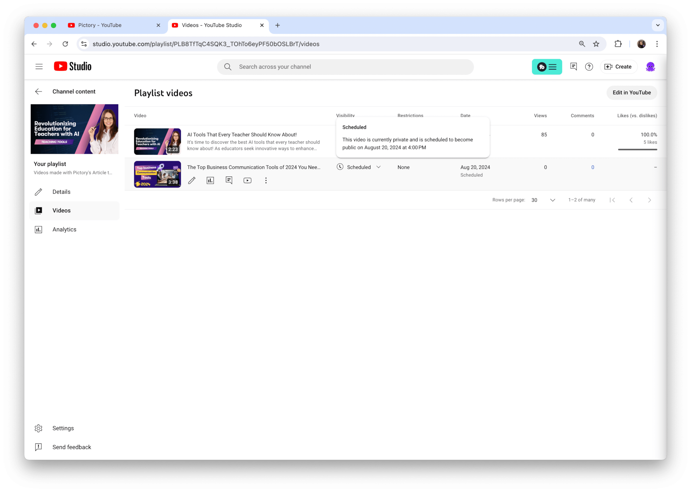Click the Scheduled clock icon
Viewport: 691px width, 492px height.
coord(340,167)
